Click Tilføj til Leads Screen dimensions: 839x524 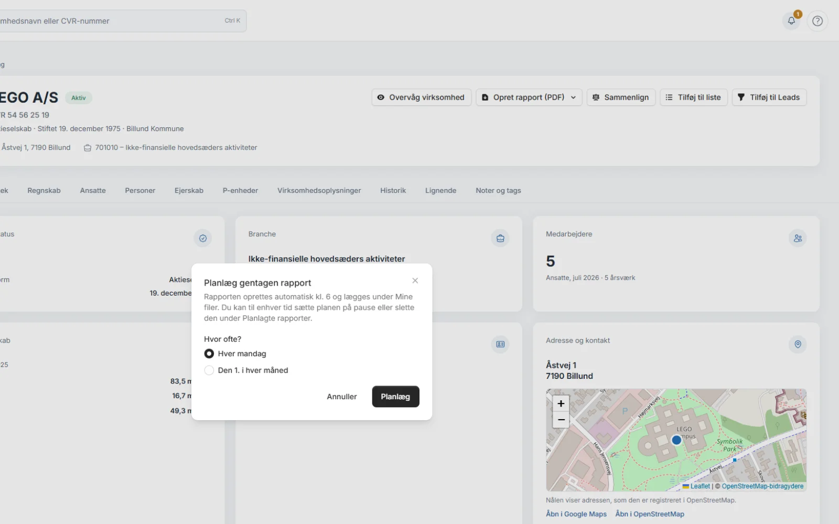[x=769, y=97]
